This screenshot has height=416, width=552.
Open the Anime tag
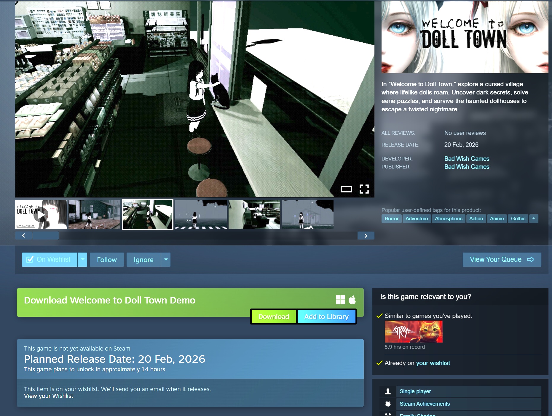click(x=497, y=219)
